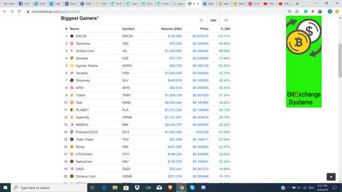Open a new tab with plus icon
Image resolution: width=342 pixels, height=192 pixels.
pos(297,4)
